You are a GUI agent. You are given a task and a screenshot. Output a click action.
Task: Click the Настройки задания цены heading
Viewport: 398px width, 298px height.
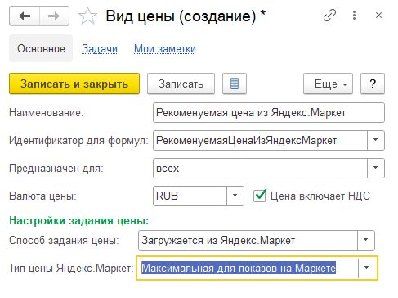click(79, 220)
